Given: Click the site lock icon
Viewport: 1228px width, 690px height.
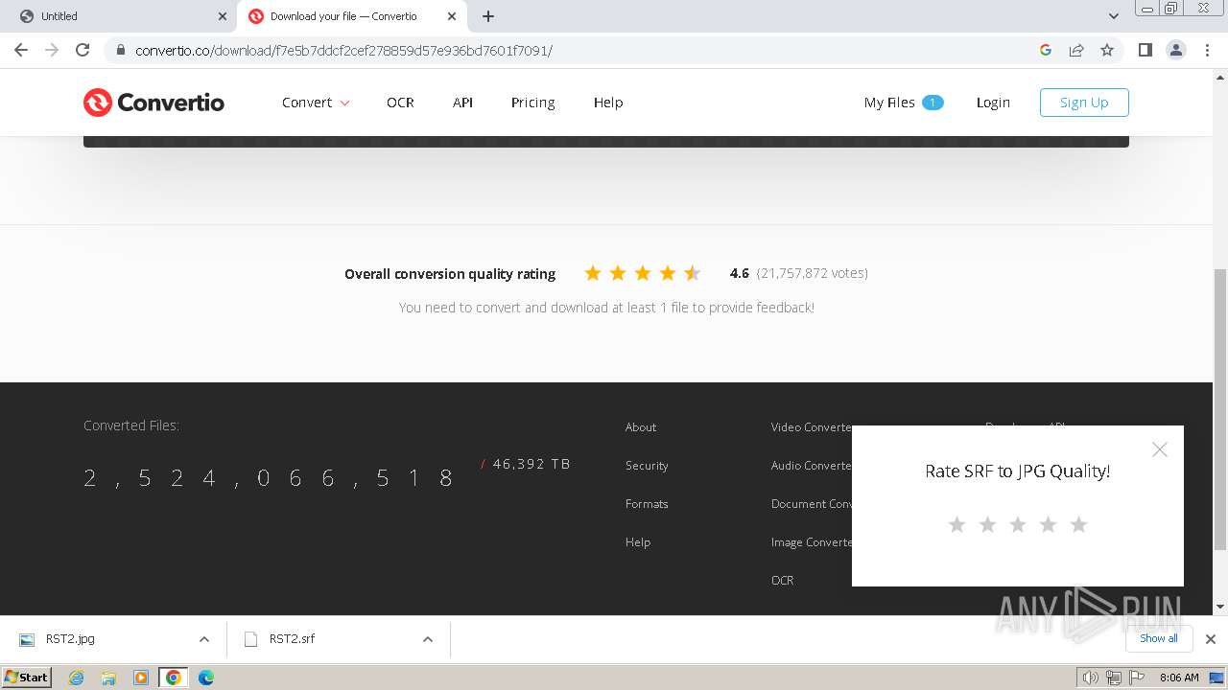Looking at the screenshot, I should coord(120,50).
